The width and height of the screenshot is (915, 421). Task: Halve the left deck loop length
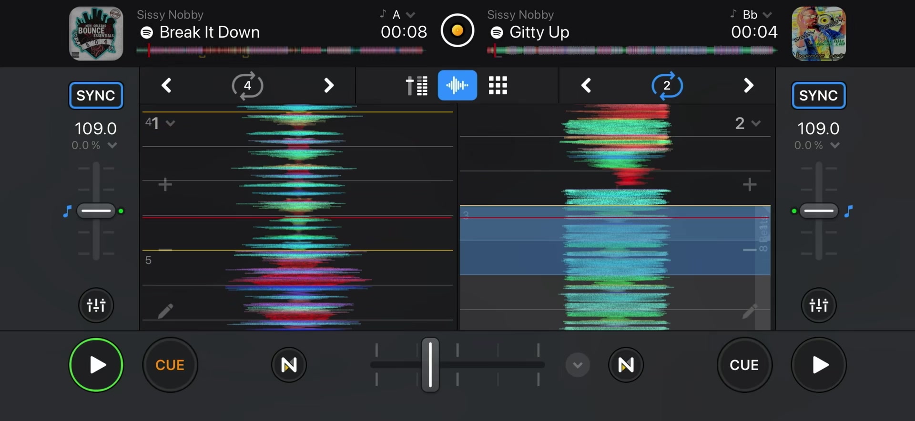point(166,86)
